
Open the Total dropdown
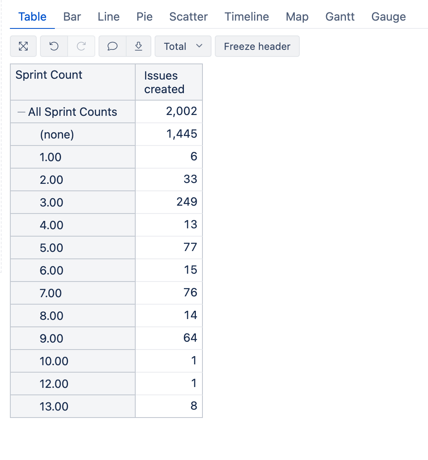click(x=183, y=46)
